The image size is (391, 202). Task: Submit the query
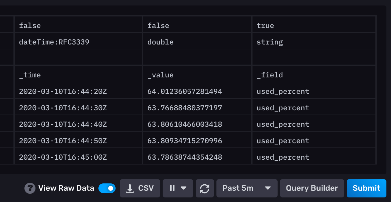(x=366, y=188)
